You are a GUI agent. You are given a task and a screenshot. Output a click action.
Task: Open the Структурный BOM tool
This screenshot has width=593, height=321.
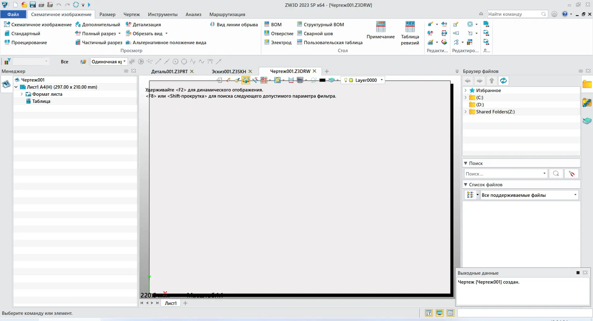point(321,24)
